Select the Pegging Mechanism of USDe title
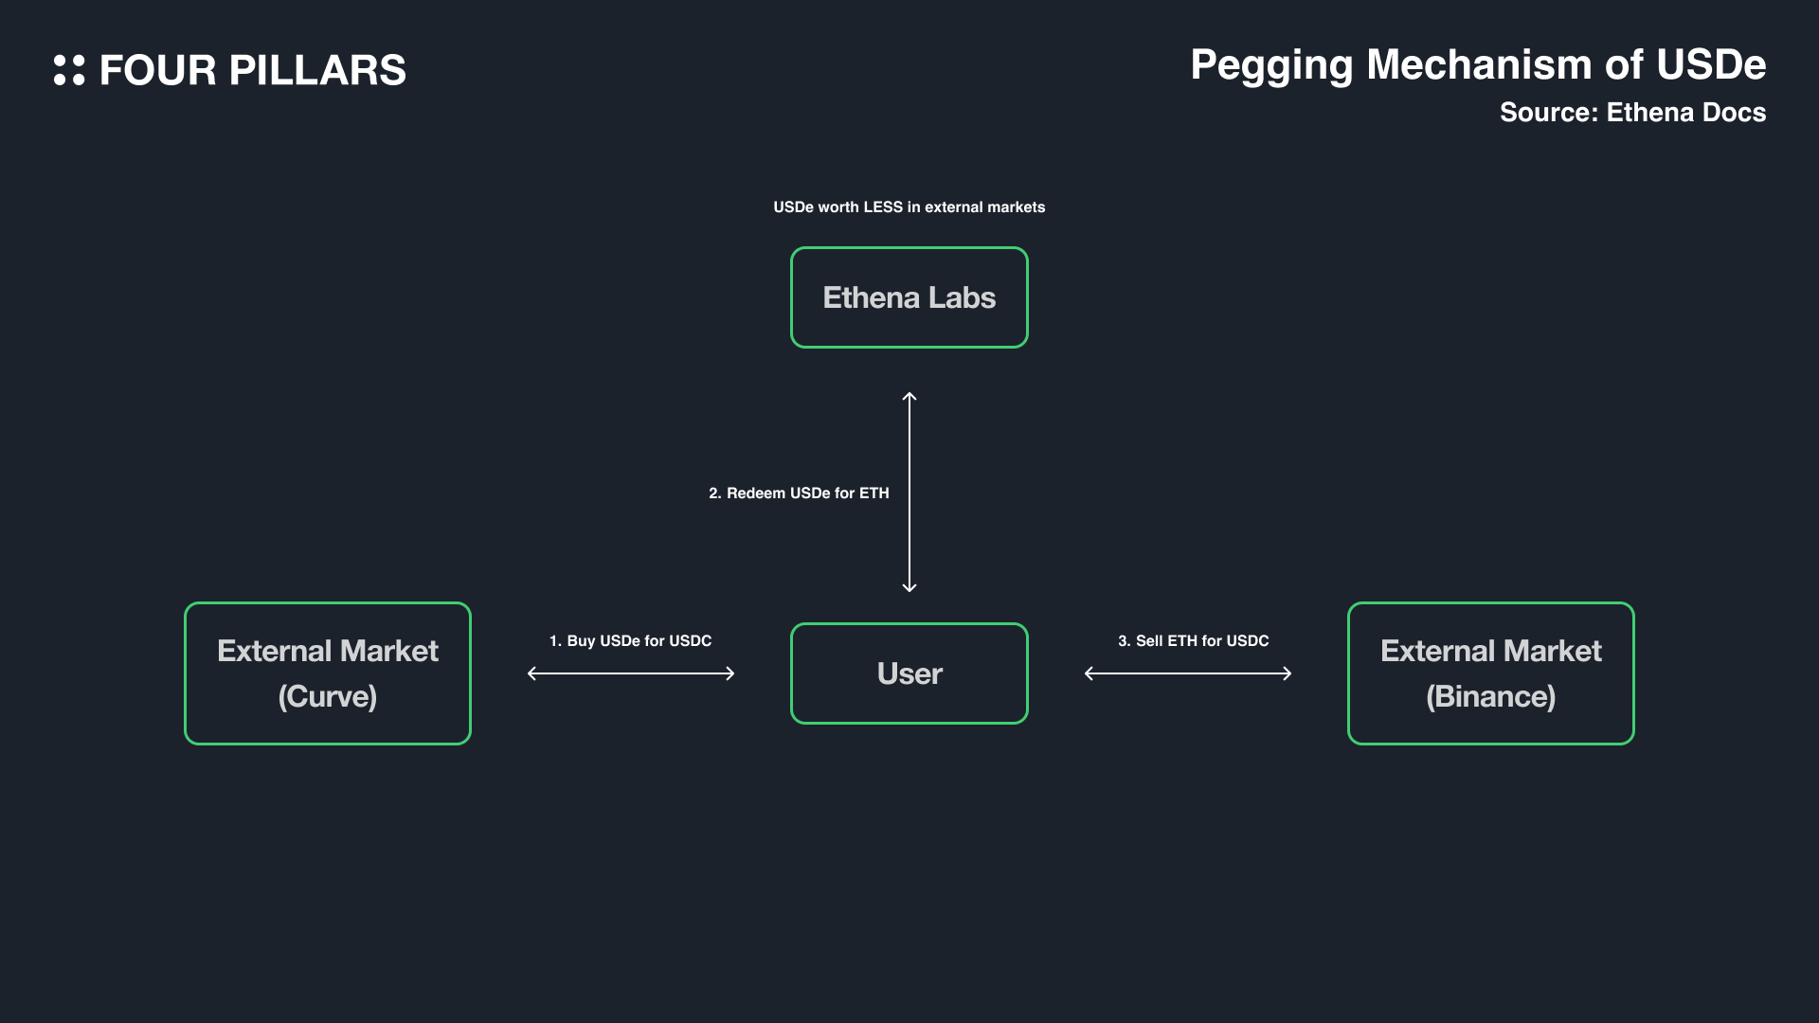This screenshot has height=1023, width=1819. [1477, 65]
